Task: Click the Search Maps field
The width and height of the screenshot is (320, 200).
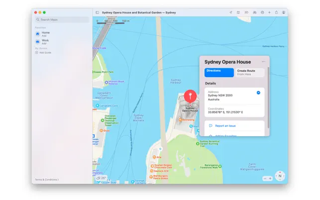Action: 62,19
